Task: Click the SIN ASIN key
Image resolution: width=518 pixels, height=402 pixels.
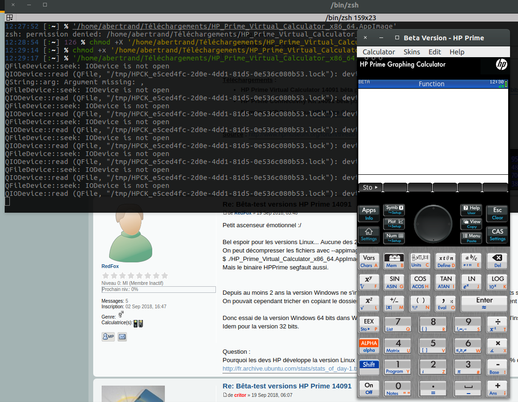Action: (394, 282)
